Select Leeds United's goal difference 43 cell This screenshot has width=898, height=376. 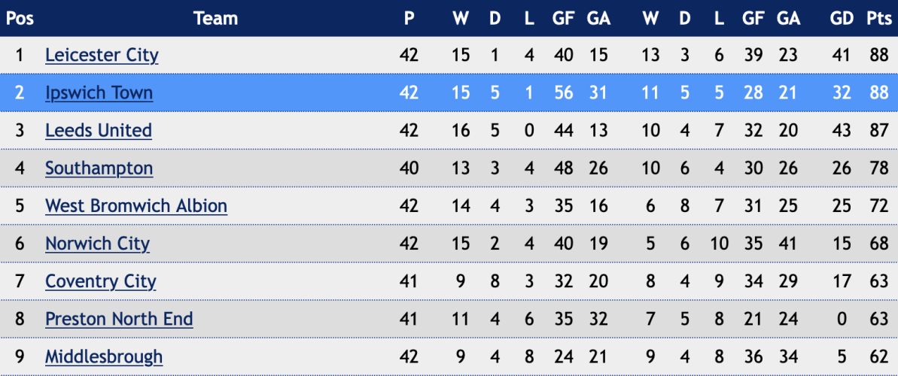tap(842, 131)
